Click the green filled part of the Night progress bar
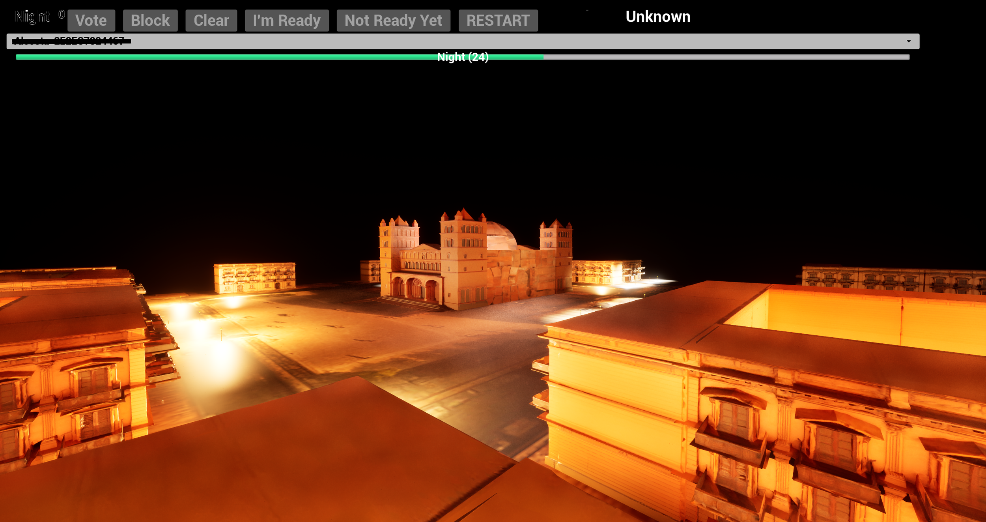The height and width of the screenshot is (522, 986). tap(237, 57)
